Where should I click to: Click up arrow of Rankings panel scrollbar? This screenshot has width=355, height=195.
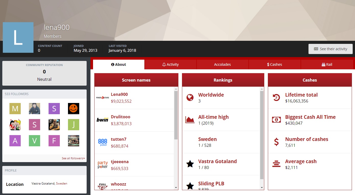tap(262, 89)
